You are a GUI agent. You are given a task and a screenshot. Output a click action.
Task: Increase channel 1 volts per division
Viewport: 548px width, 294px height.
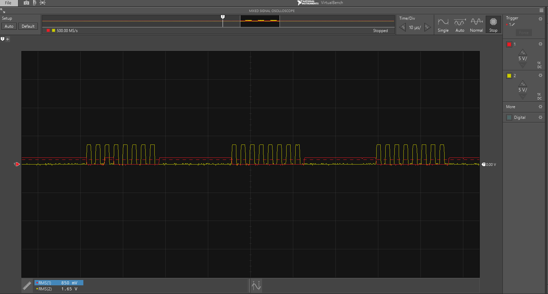coord(523,52)
